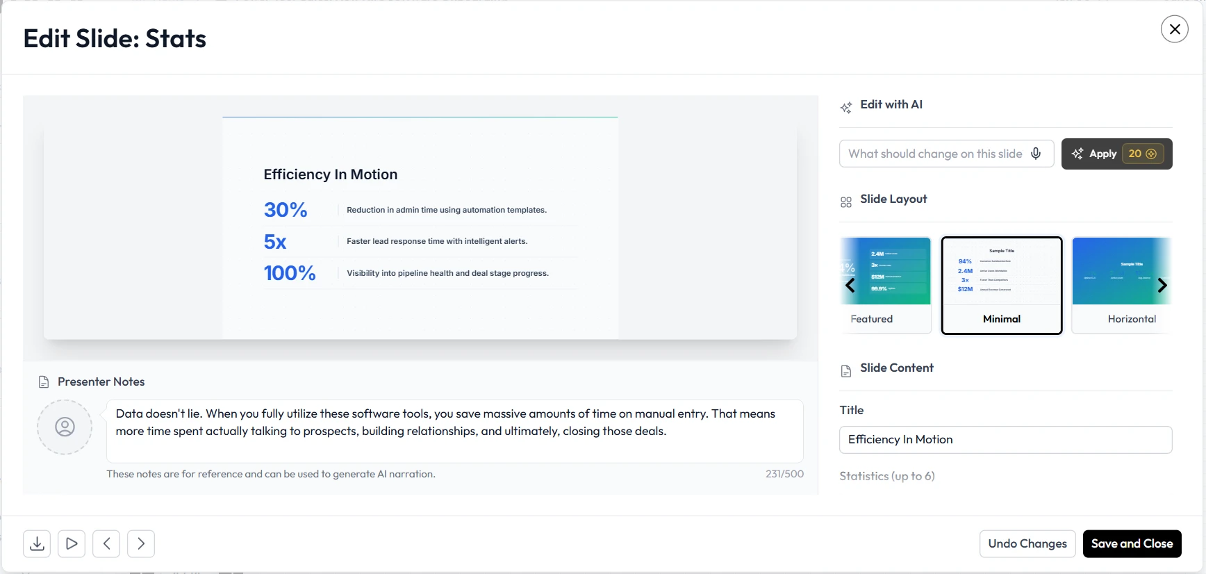Play the slide preview
1206x574 pixels.
pyautogui.click(x=72, y=543)
